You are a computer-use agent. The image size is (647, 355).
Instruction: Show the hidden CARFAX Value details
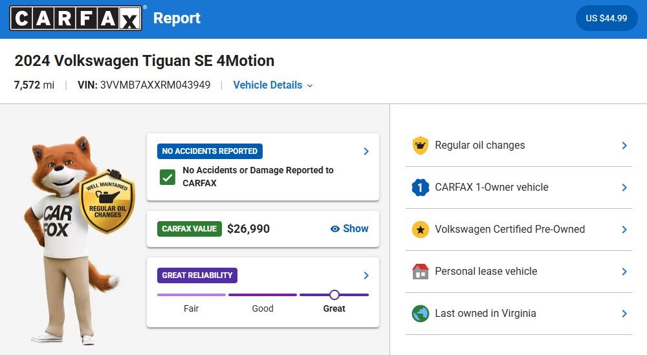(x=349, y=229)
